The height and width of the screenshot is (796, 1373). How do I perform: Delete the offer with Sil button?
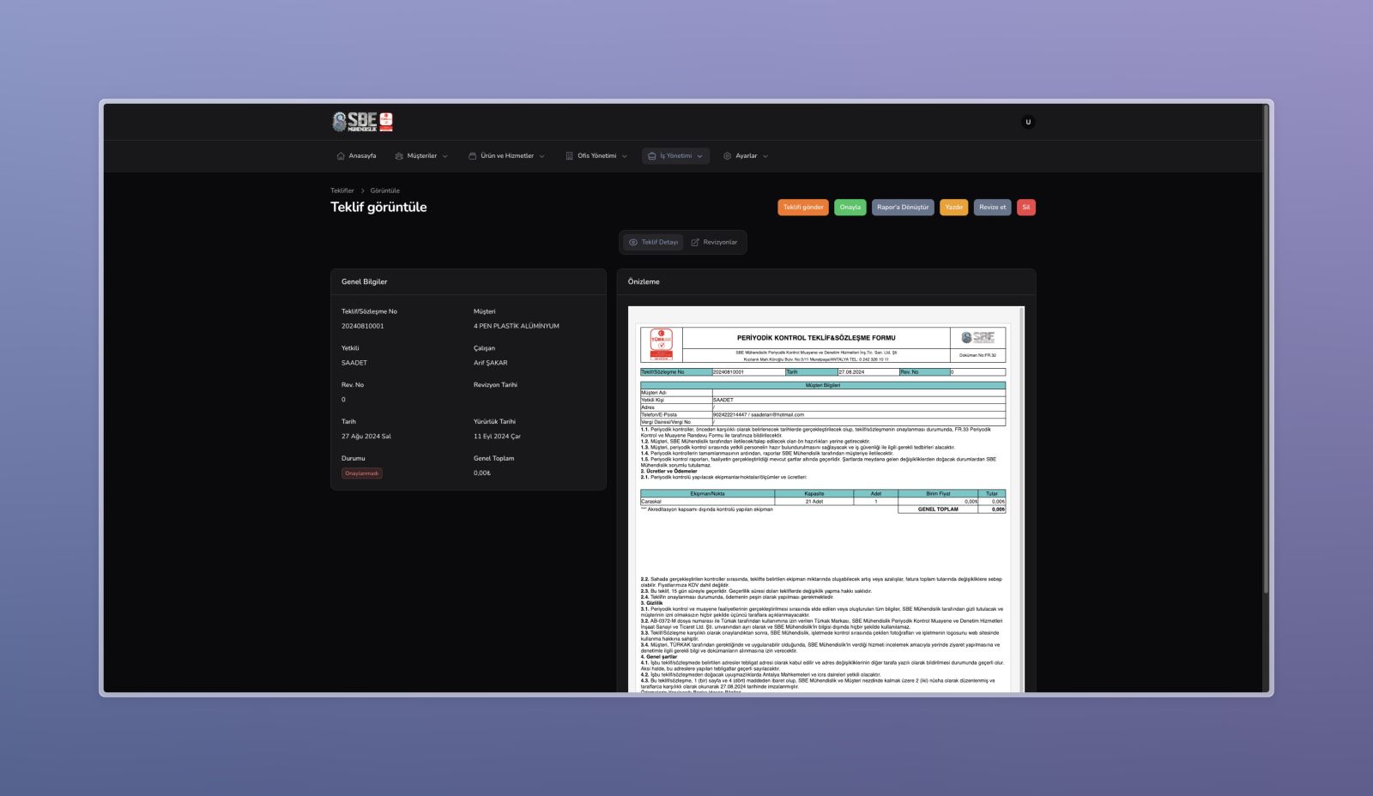coord(1025,208)
